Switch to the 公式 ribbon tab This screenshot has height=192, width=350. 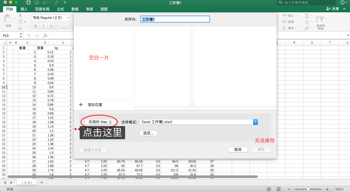(60, 9)
